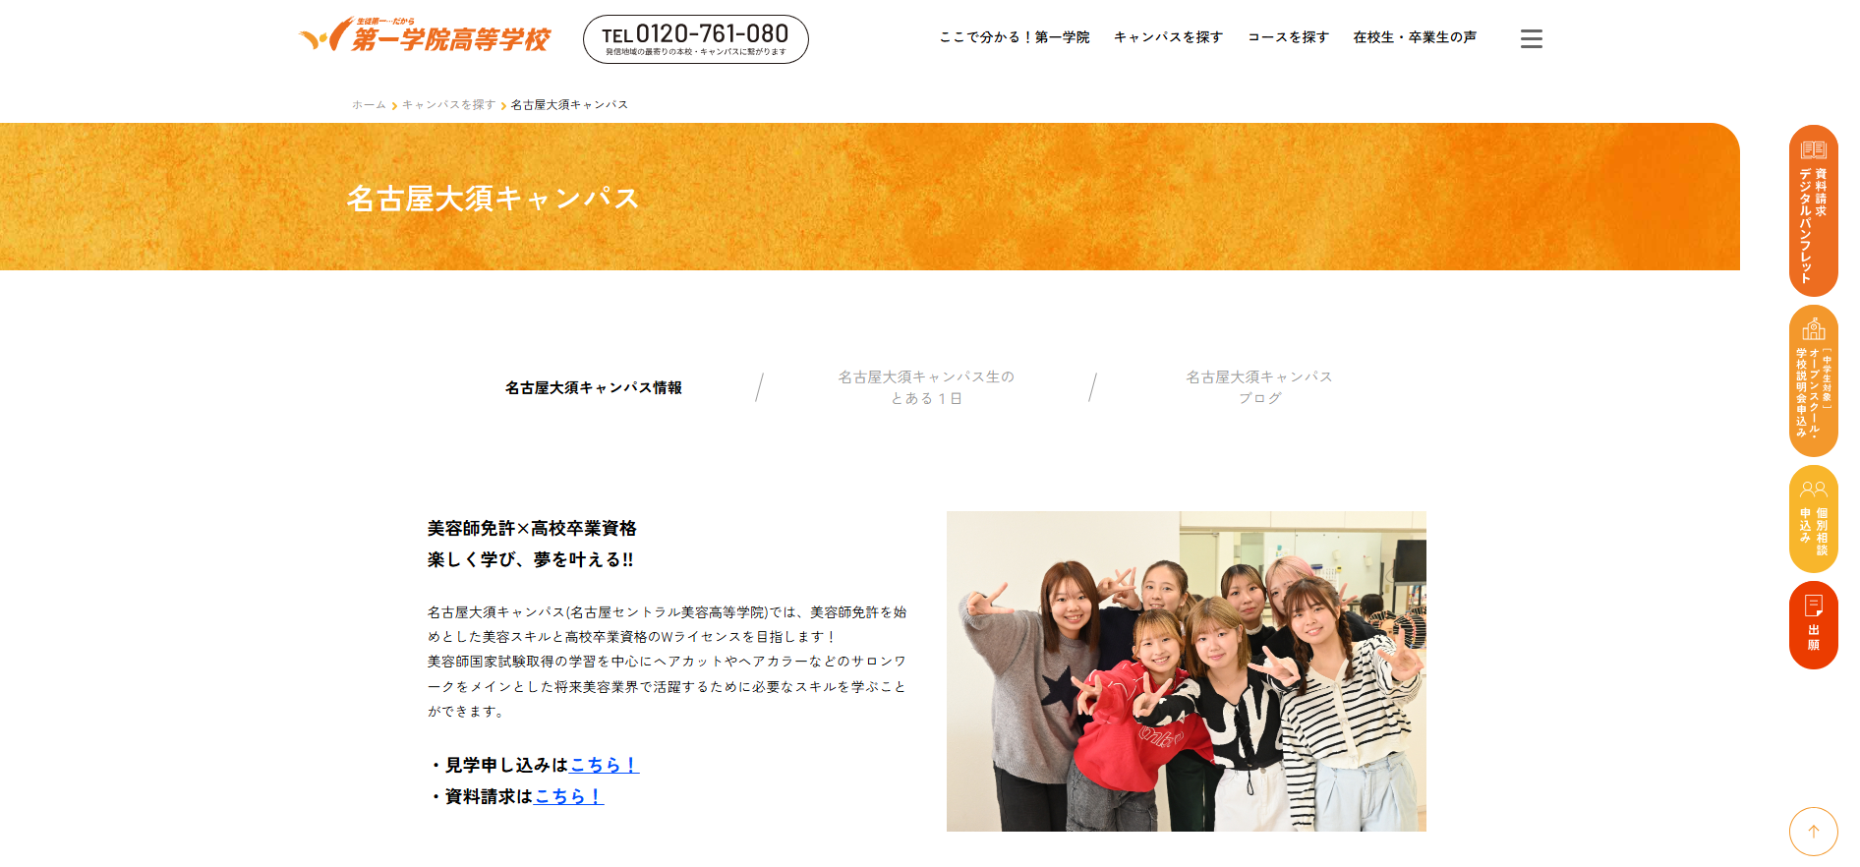
Task: Click the two-people 個別相談 icon
Action: click(x=1814, y=489)
